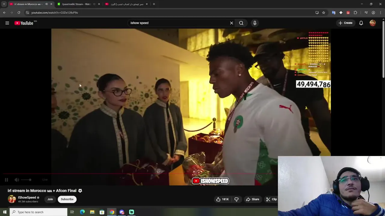This screenshot has height=216, width=385.
Task: Open the Create menu
Action: 345,23
